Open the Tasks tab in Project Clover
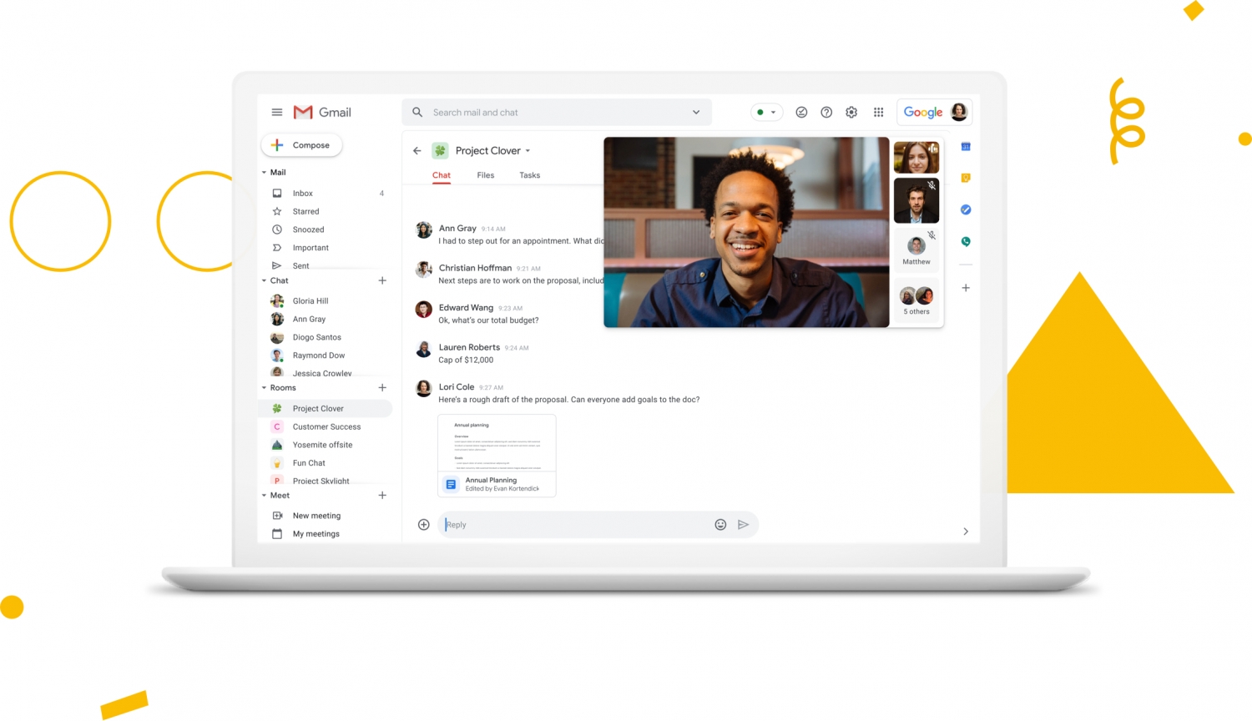 (x=529, y=175)
